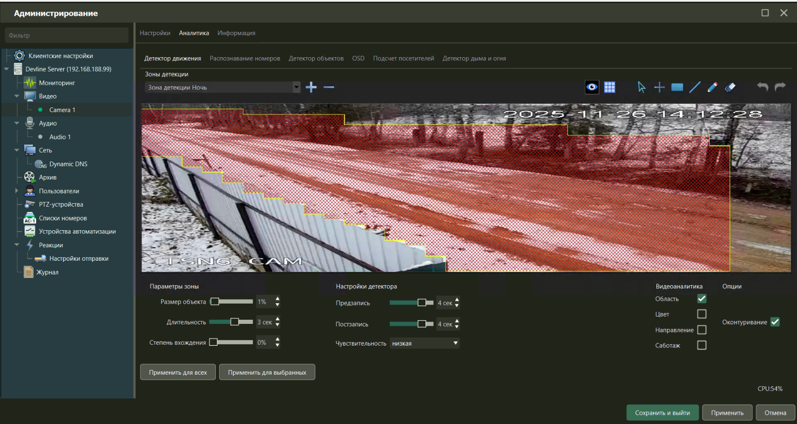Pick the pencil drawing tool
797x424 pixels.
[x=712, y=87]
